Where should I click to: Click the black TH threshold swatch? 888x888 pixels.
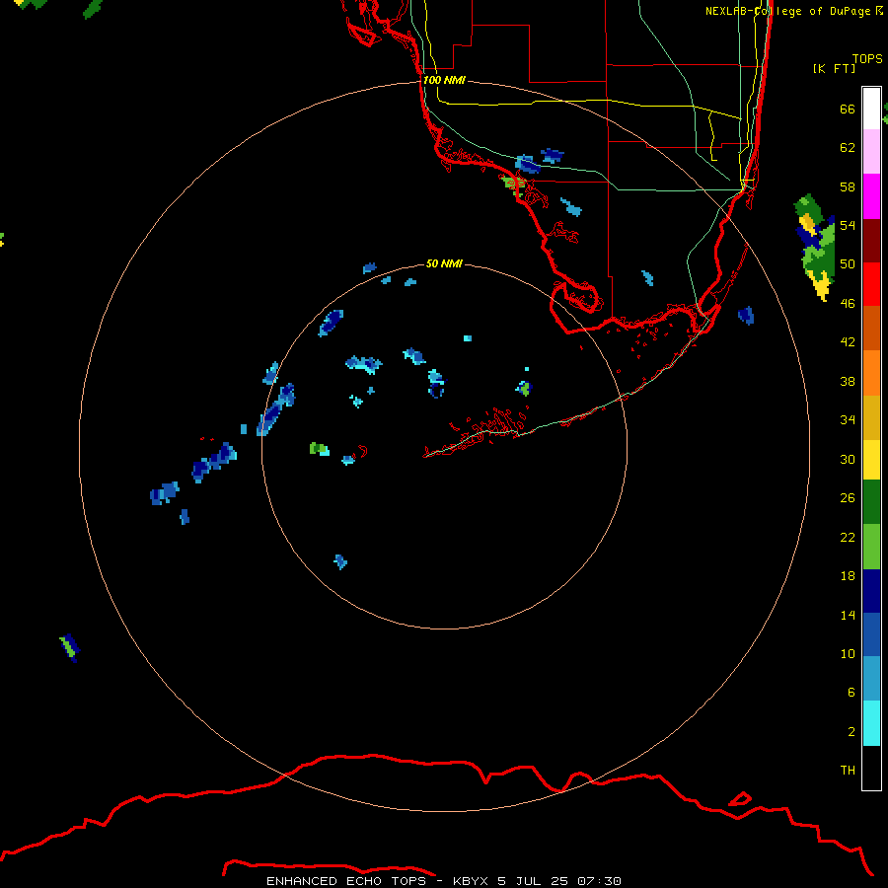click(x=871, y=768)
